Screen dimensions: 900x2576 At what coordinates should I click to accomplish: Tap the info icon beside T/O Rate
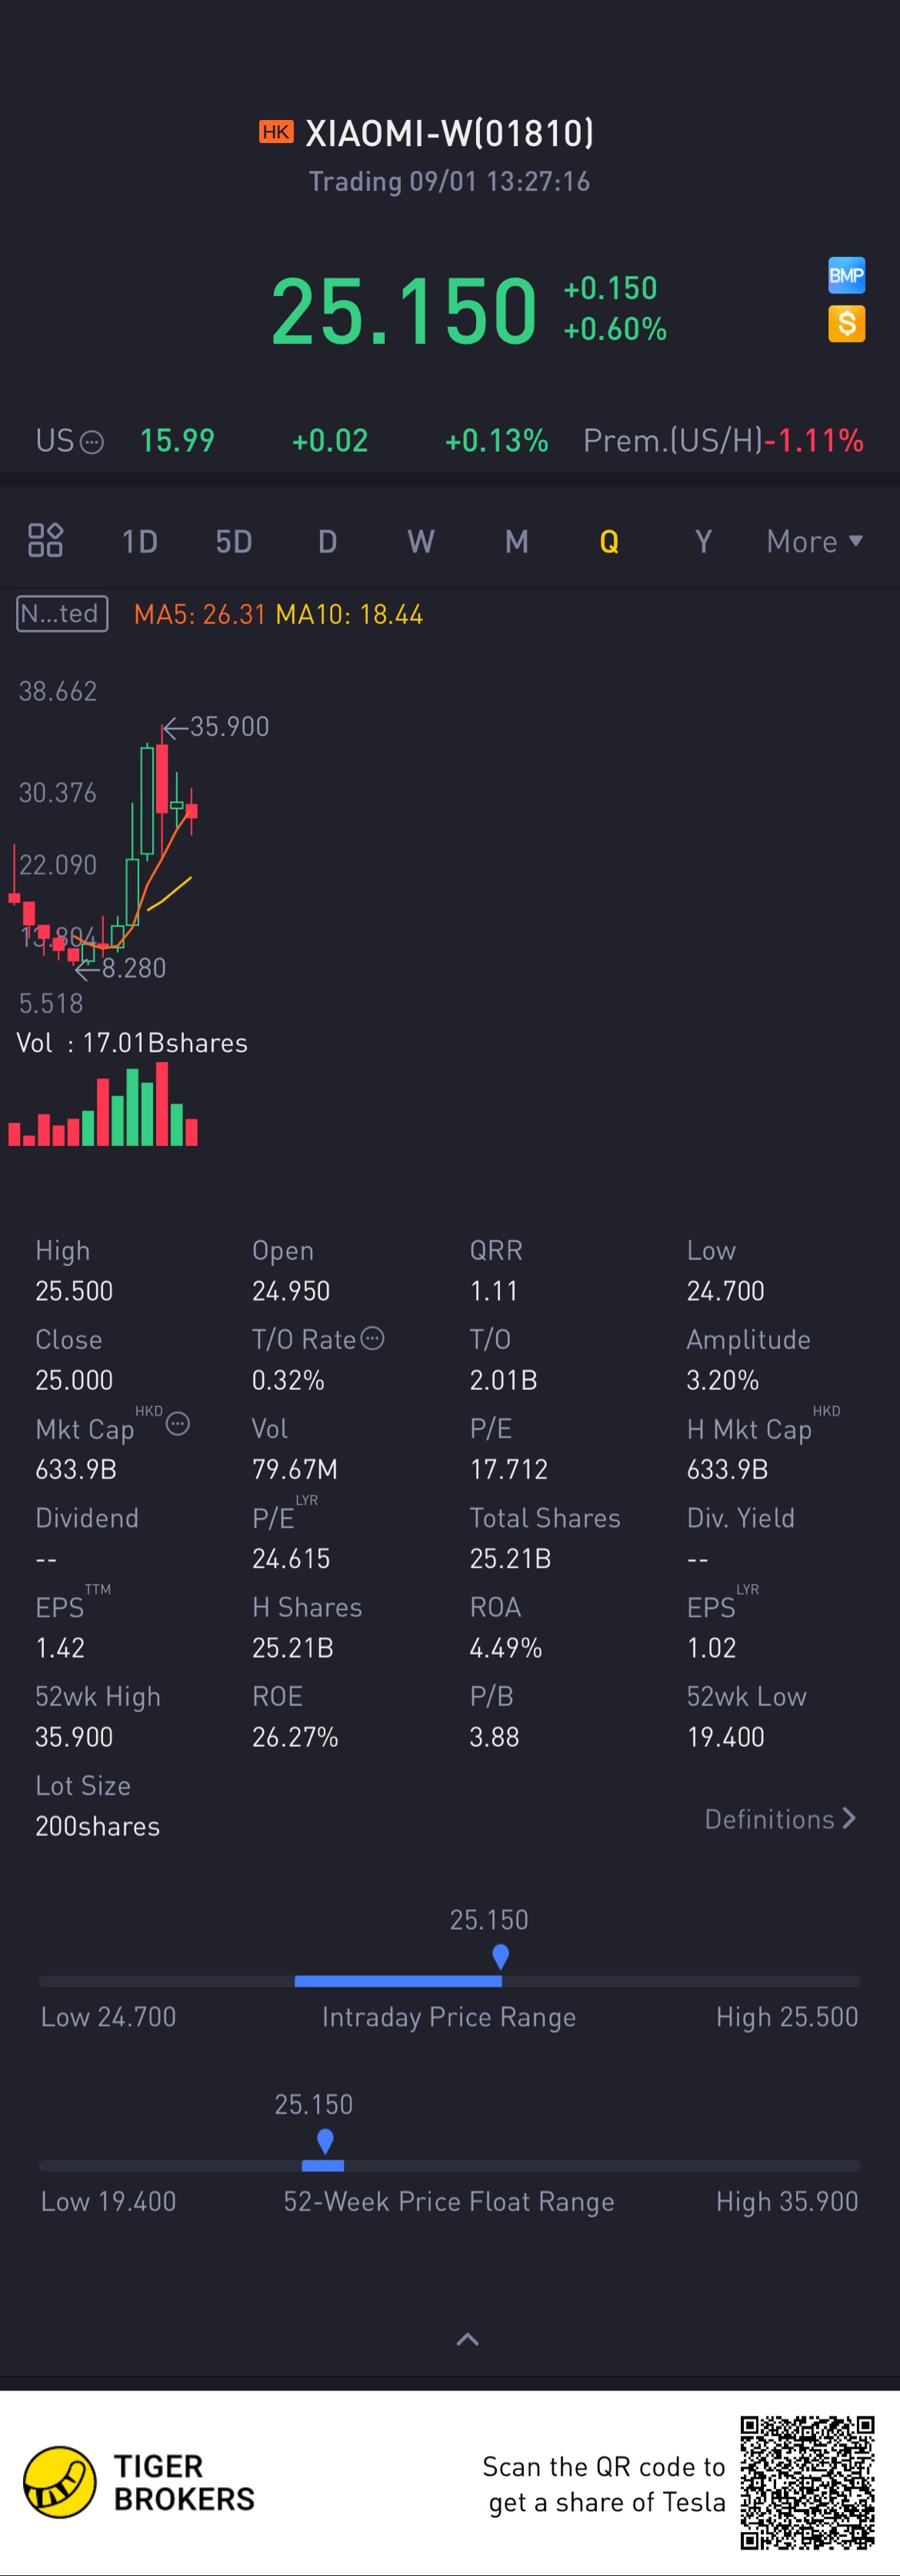(372, 1338)
